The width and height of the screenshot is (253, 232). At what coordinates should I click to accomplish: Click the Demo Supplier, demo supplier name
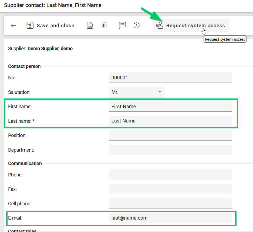[50, 49]
